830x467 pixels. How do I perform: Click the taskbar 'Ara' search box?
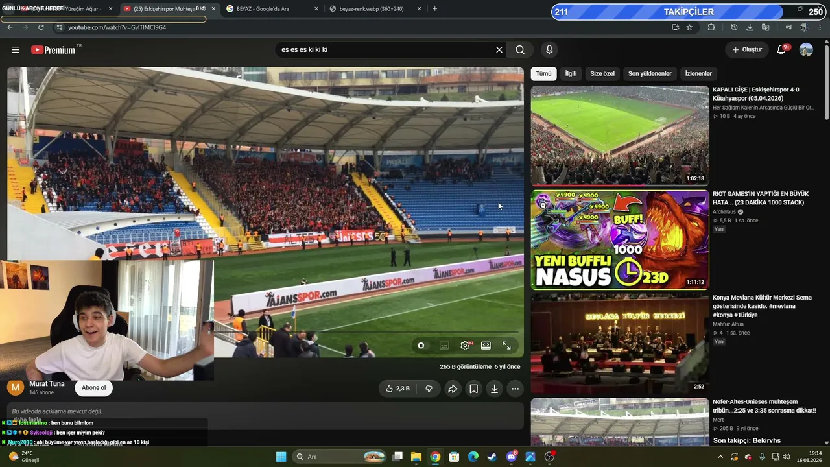[339, 457]
